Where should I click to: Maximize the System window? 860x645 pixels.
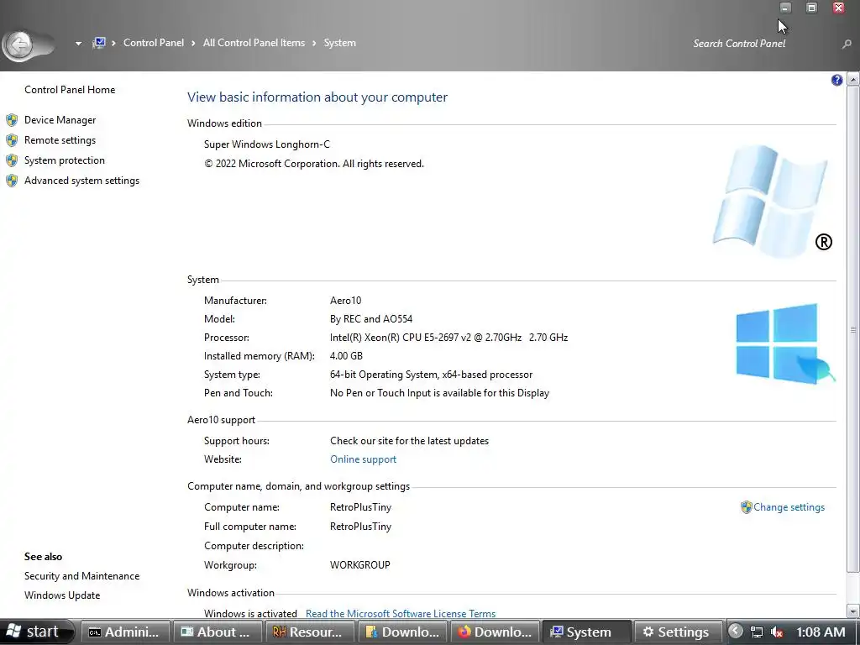812,8
